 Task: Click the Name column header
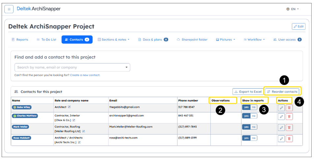pos(16,100)
